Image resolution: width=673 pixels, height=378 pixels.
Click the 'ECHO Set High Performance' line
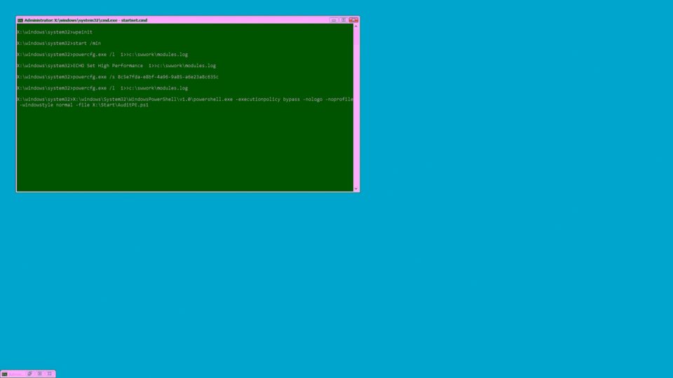click(116, 66)
